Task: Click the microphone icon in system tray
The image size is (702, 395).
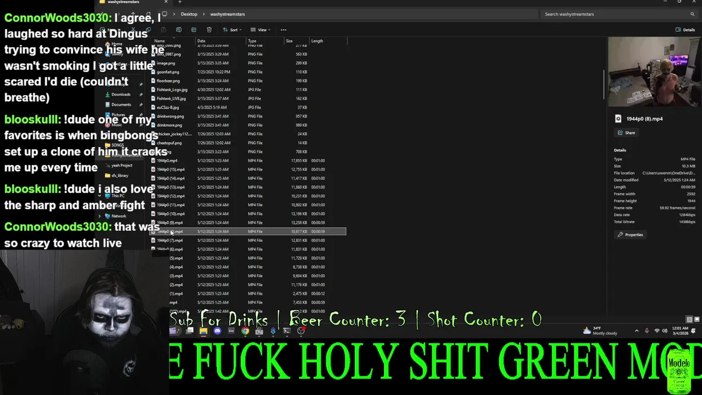Action: 647,331
